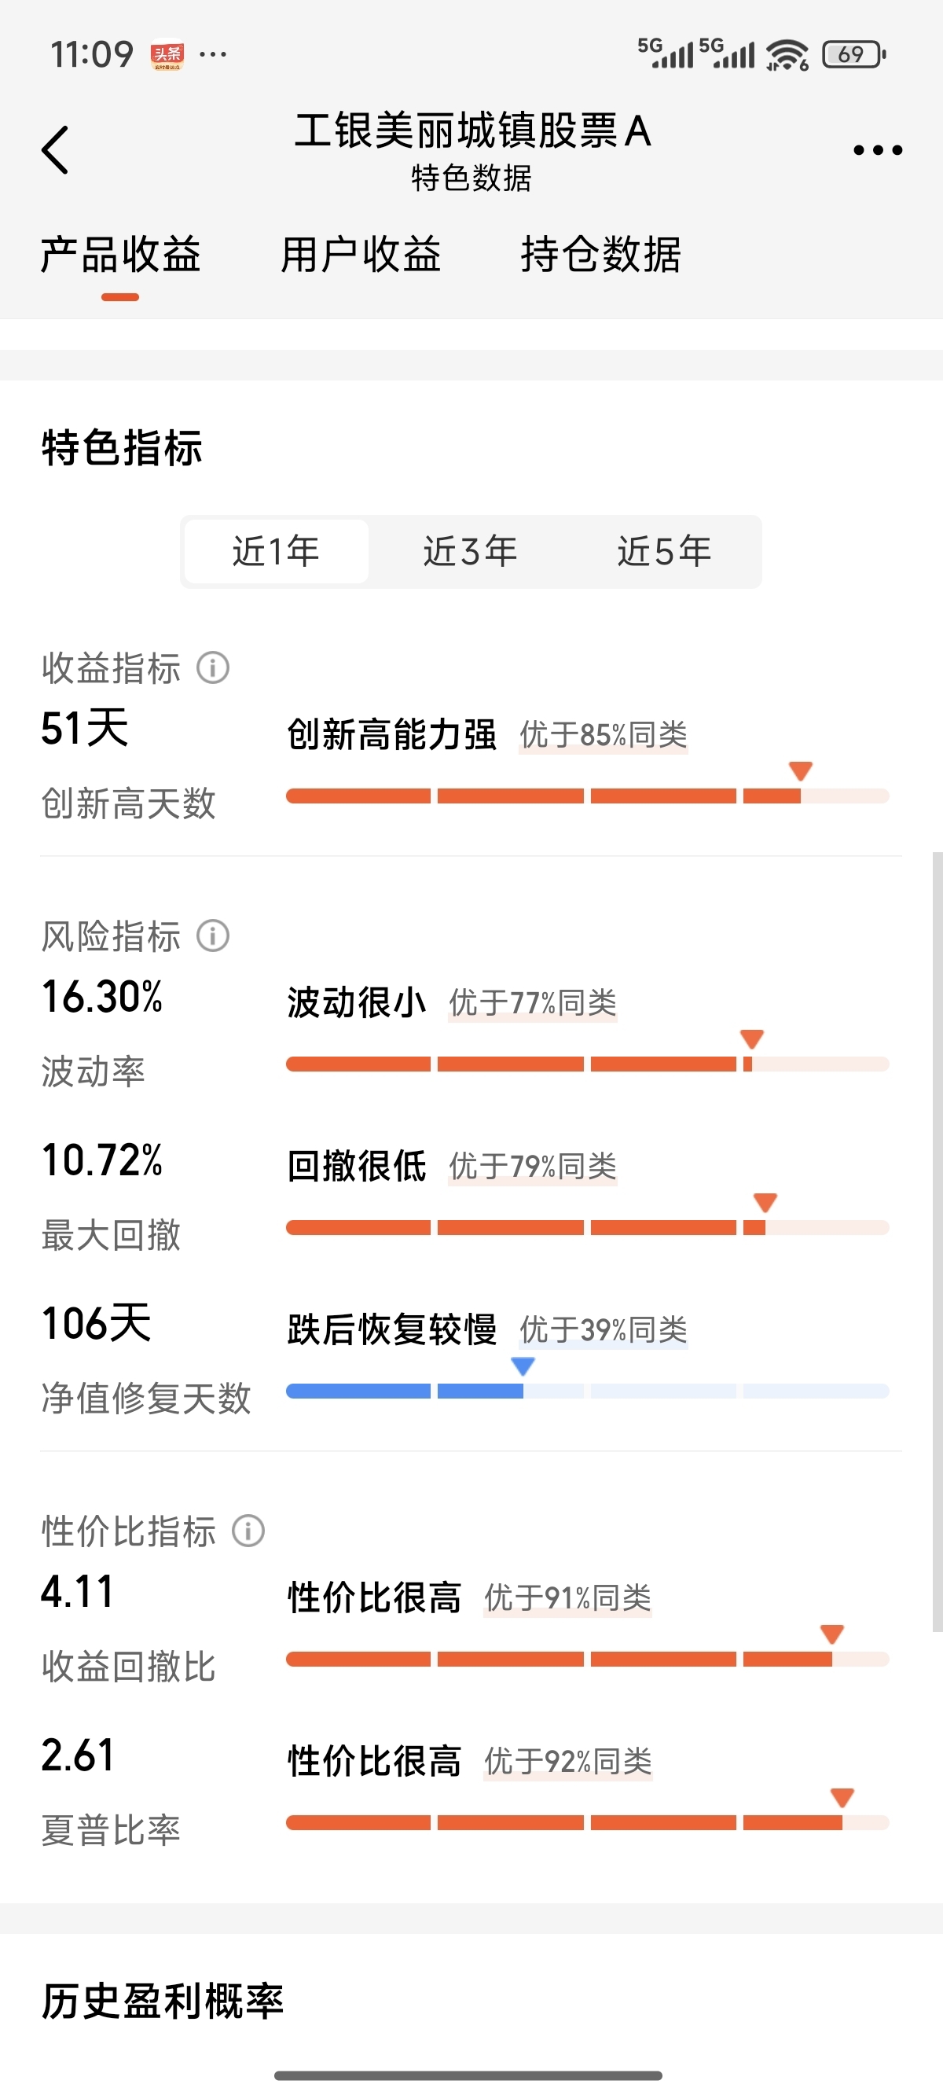Image resolution: width=943 pixels, height=2099 pixels.
Task: Tap the orange 夏普比率 progress bar
Action: 586,1823
